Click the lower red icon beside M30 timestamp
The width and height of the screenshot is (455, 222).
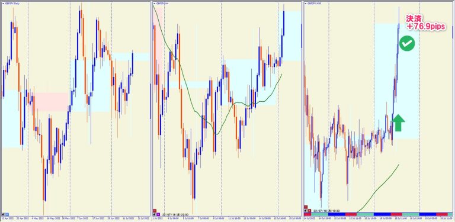click(x=309, y=211)
